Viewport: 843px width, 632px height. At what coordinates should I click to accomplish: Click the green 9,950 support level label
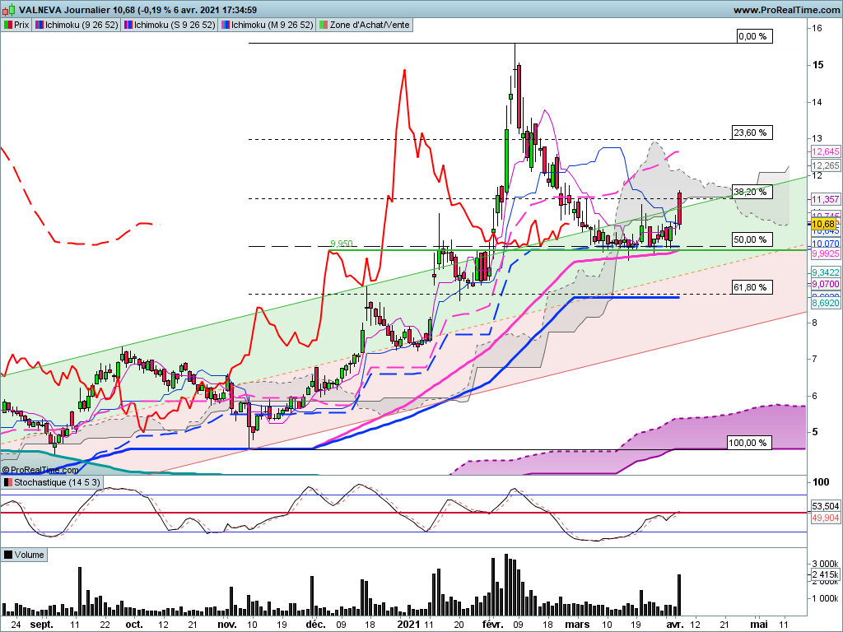click(342, 244)
